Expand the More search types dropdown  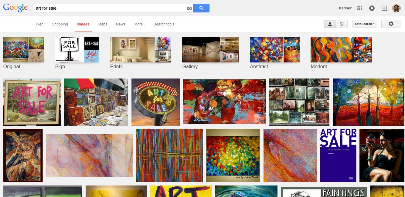click(140, 24)
